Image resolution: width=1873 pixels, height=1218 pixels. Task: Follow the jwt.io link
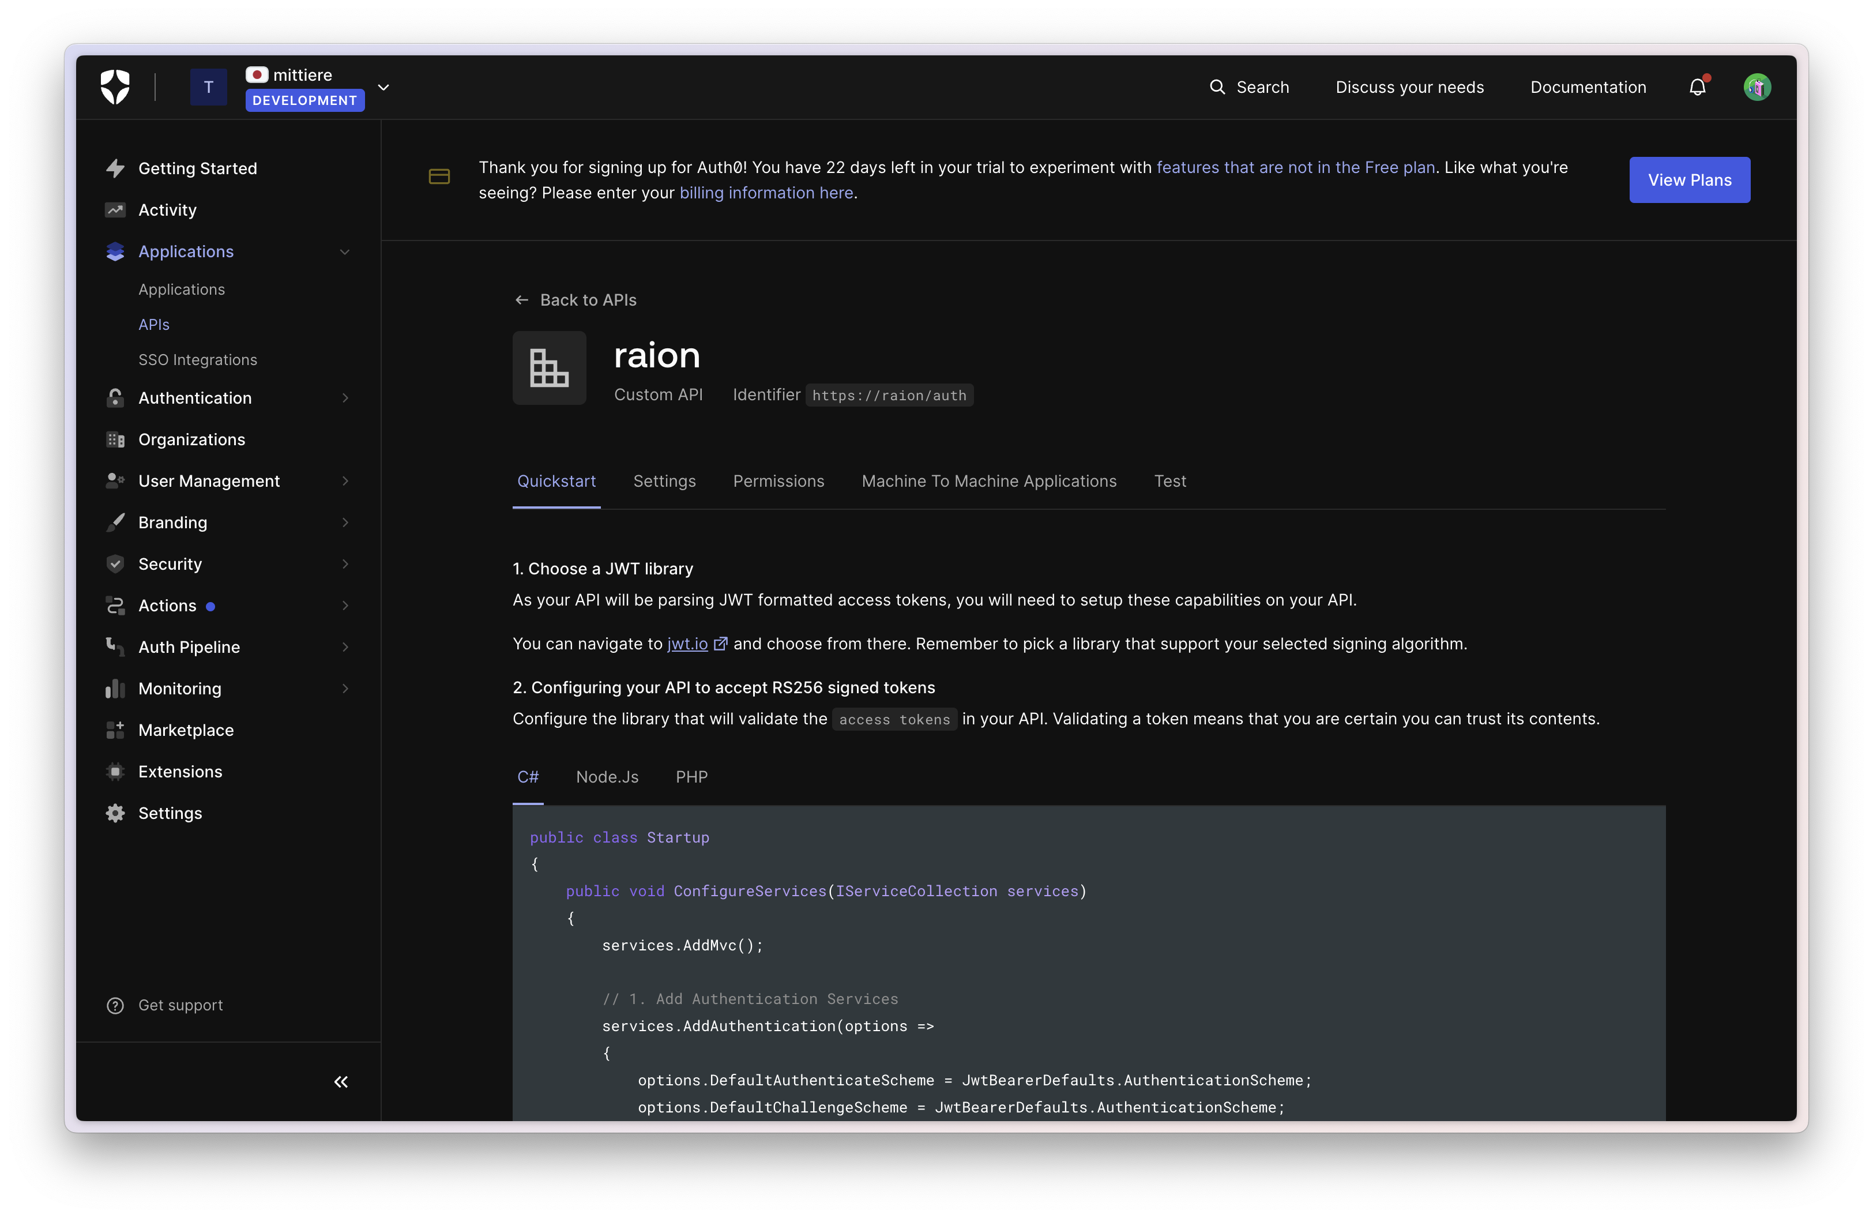pos(688,644)
